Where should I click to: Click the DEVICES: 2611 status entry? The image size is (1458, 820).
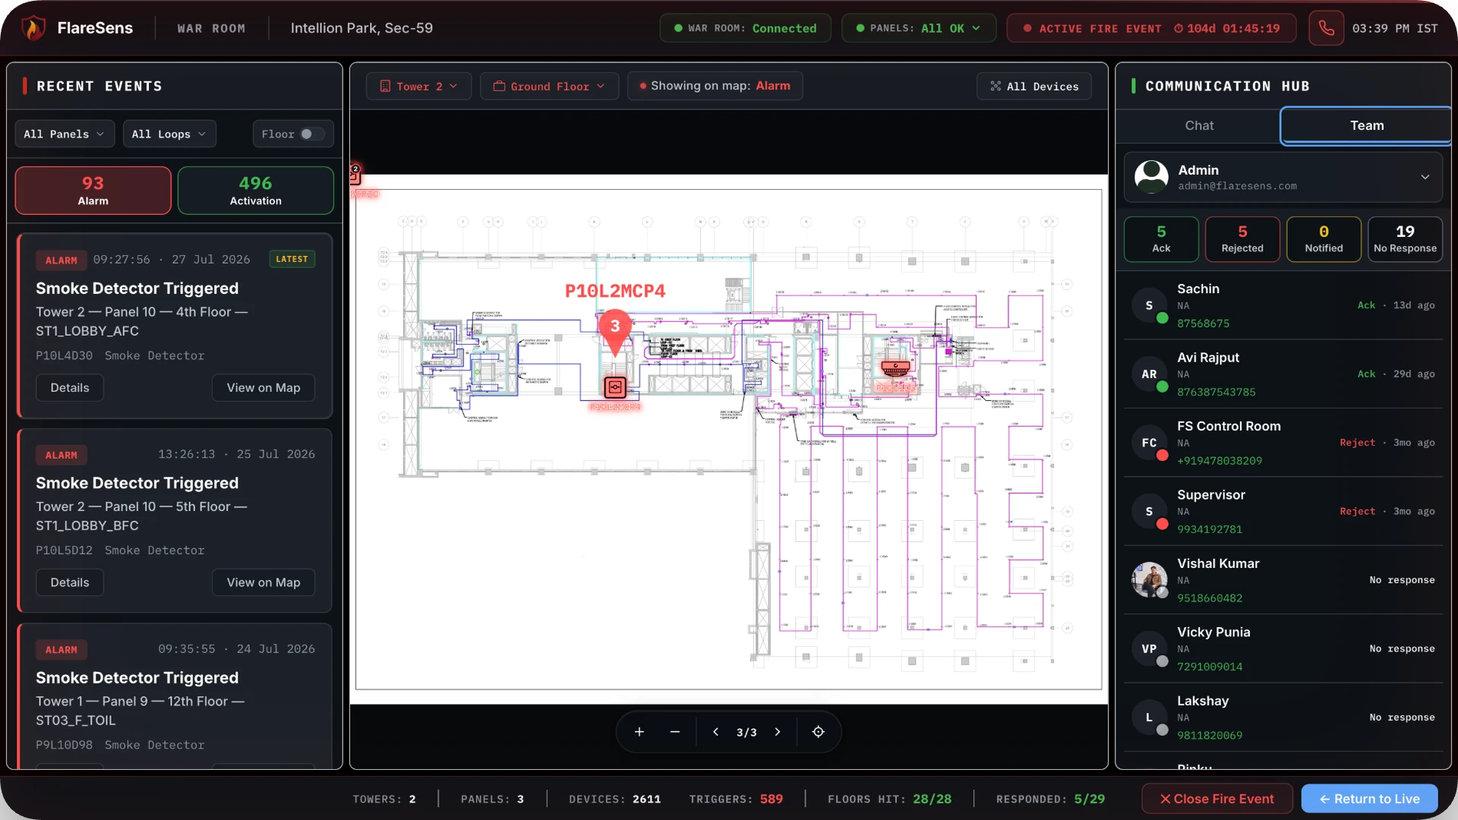tap(614, 799)
